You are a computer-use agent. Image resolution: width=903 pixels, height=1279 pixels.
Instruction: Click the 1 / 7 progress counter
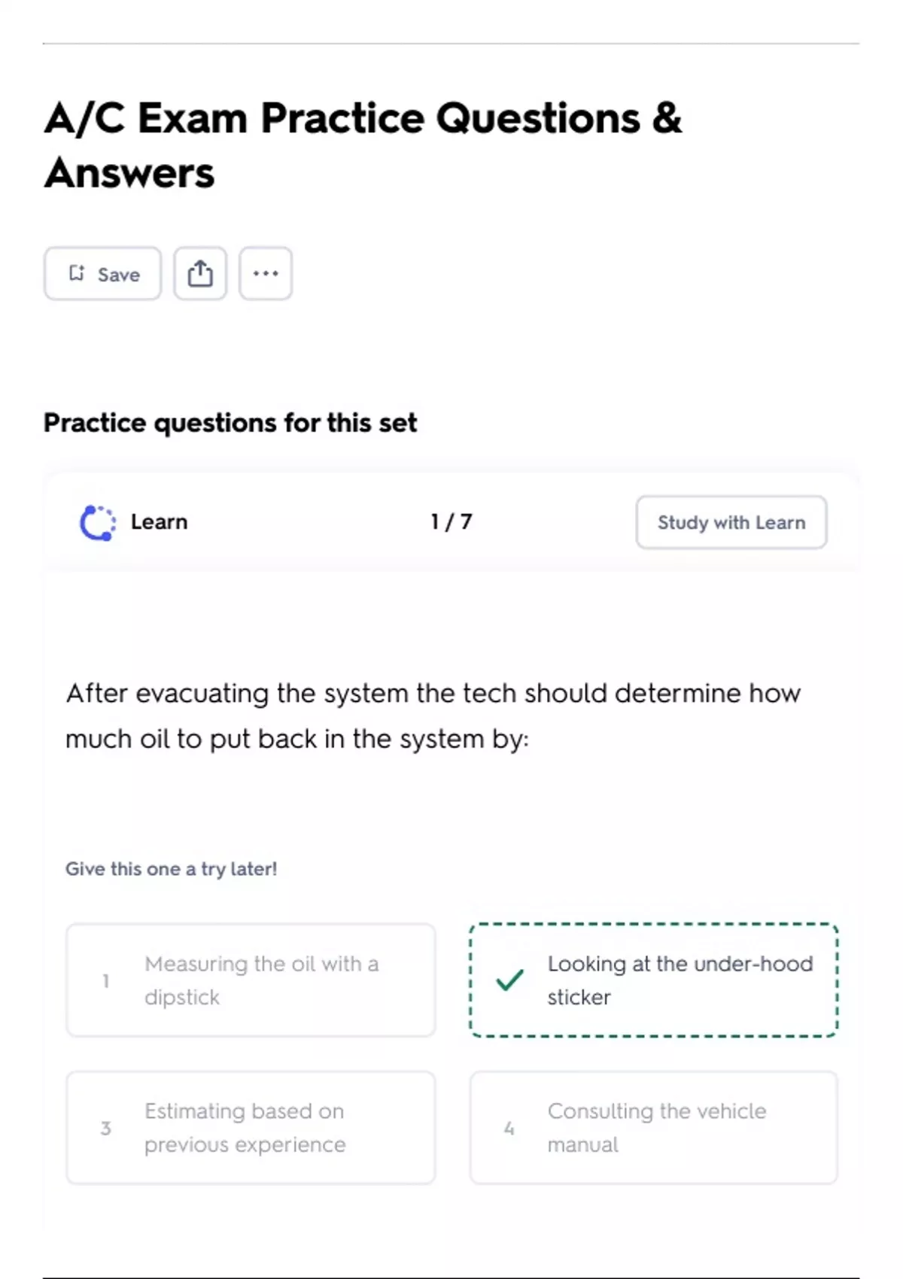[x=451, y=521]
